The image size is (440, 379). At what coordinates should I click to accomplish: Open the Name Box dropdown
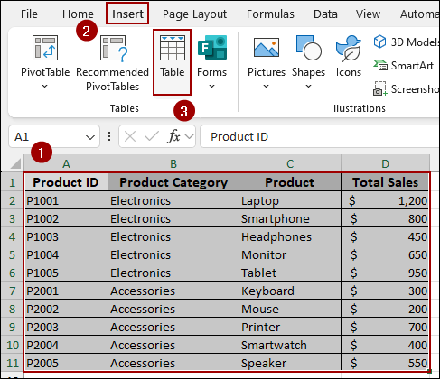coord(90,137)
